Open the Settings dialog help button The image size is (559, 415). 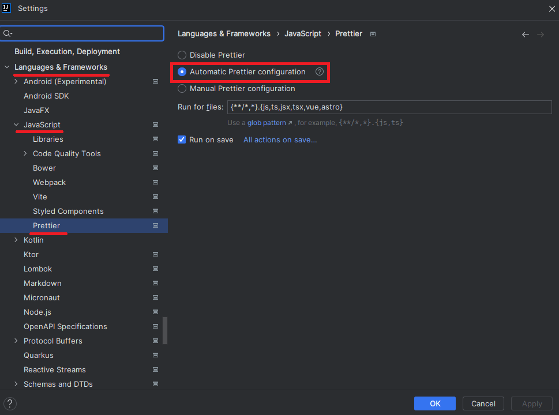[10, 403]
